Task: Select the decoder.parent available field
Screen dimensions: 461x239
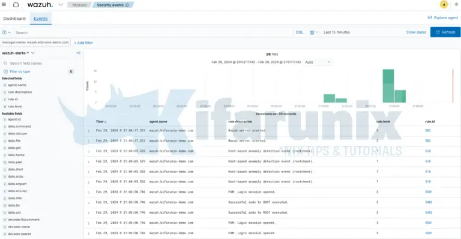Action: 19,234
